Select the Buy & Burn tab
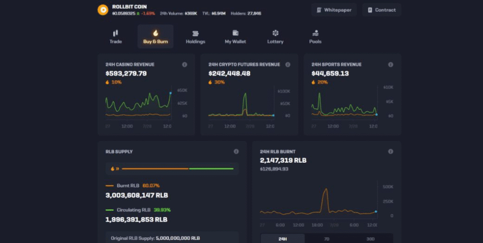The width and height of the screenshot is (483, 243). coord(156,36)
